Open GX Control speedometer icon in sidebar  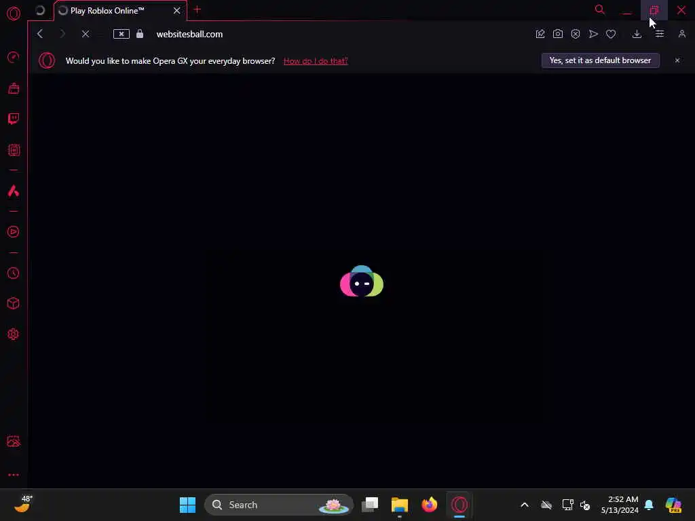click(14, 57)
